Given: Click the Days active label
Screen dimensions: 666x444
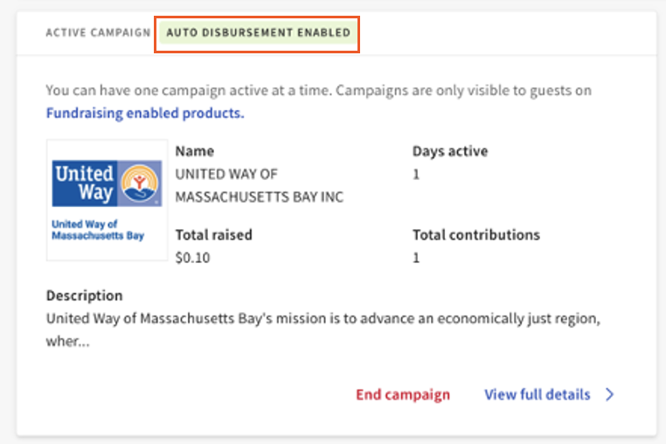Looking at the screenshot, I should [x=450, y=151].
